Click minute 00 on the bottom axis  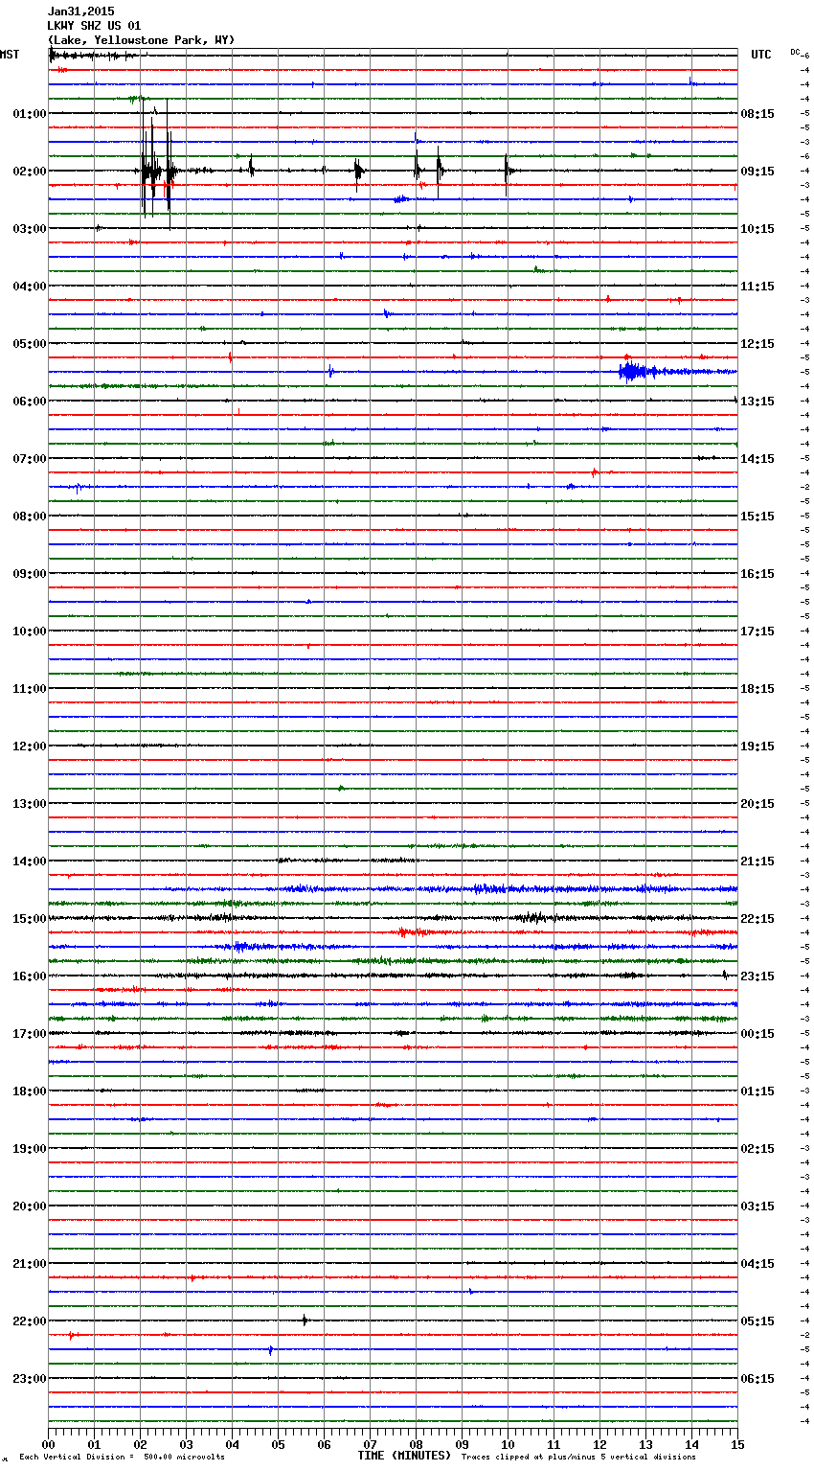pyautogui.click(x=48, y=1444)
